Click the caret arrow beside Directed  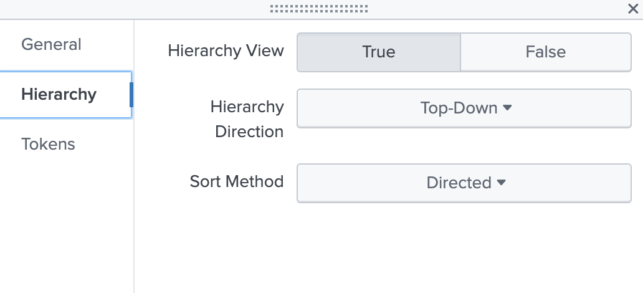tap(501, 183)
